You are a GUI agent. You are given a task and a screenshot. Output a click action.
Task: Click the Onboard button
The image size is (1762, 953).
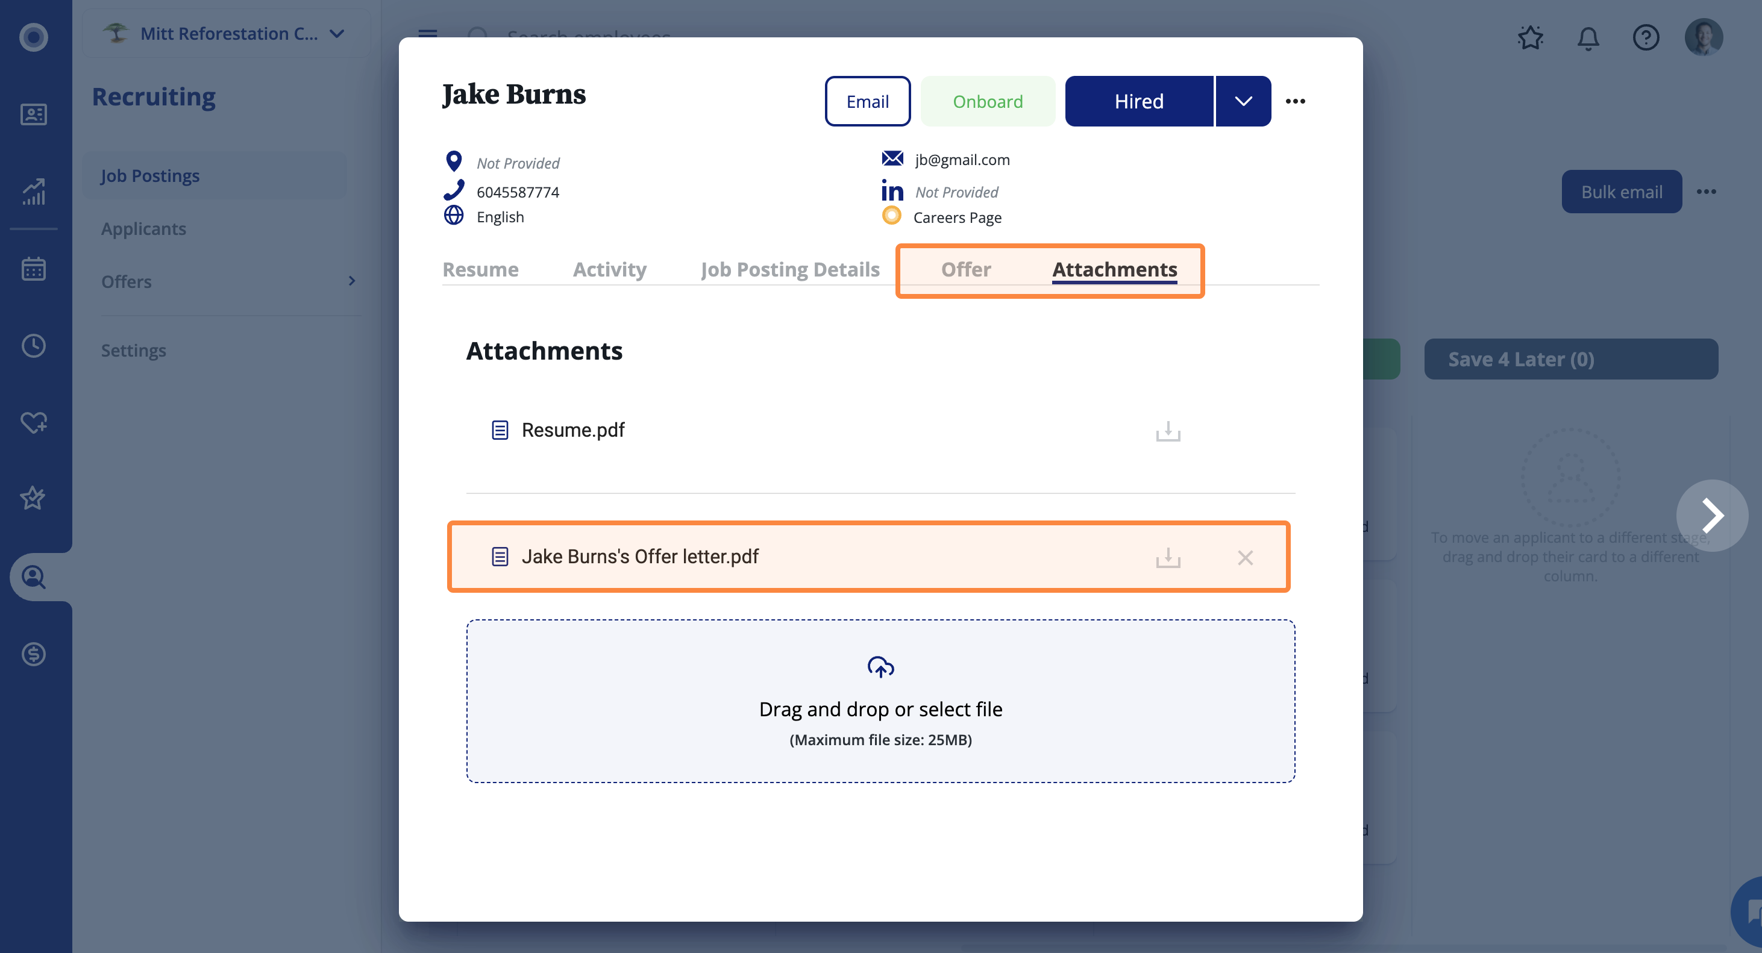[987, 101]
